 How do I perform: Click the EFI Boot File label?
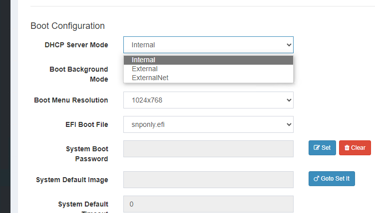point(87,124)
